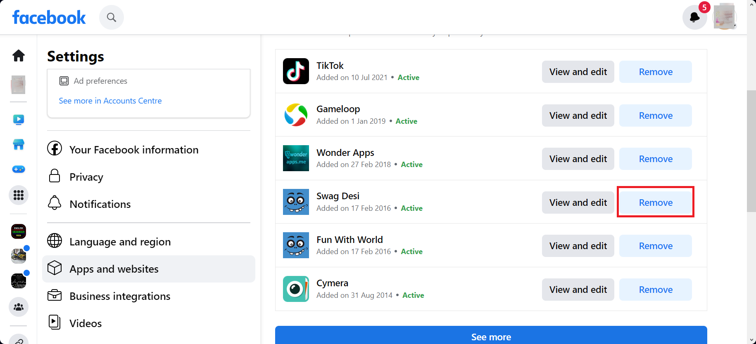This screenshot has width=756, height=344.
Task: Click the Active status beside Swag Desi
Action: 412,208
